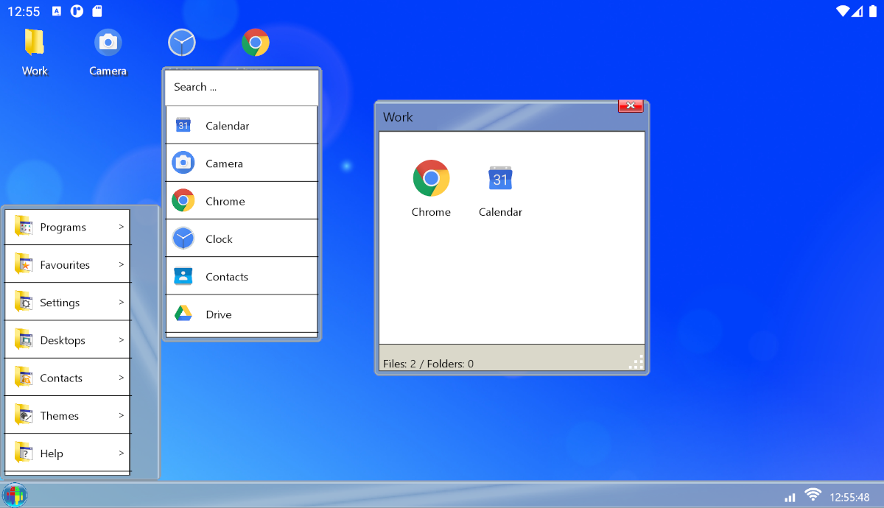Expand the Help submenu arrow
Screen dimensions: 884x508
click(x=122, y=453)
